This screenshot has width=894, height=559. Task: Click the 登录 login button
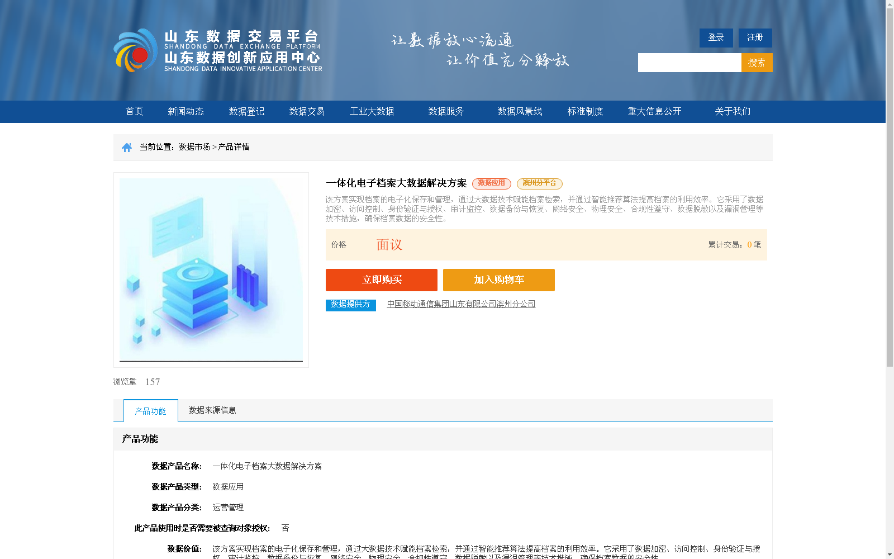click(716, 37)
